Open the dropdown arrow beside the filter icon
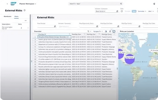Screen dimensions: 158x100 tap(91, 31)
